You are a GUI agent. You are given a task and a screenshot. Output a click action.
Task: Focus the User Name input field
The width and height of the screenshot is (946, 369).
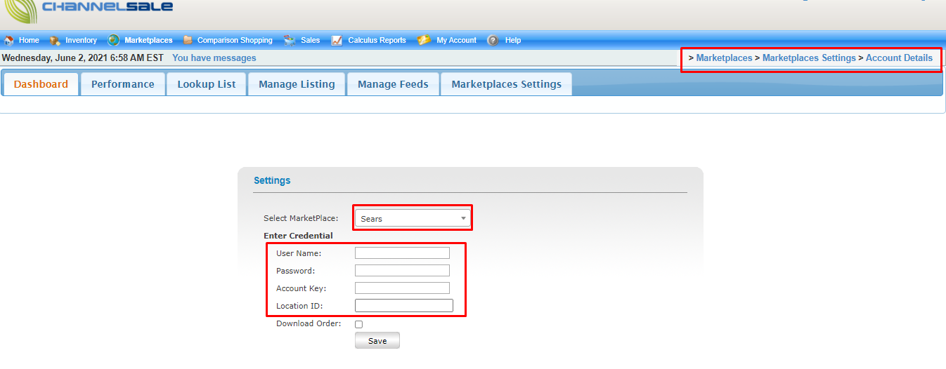click(x=402, y=253)
